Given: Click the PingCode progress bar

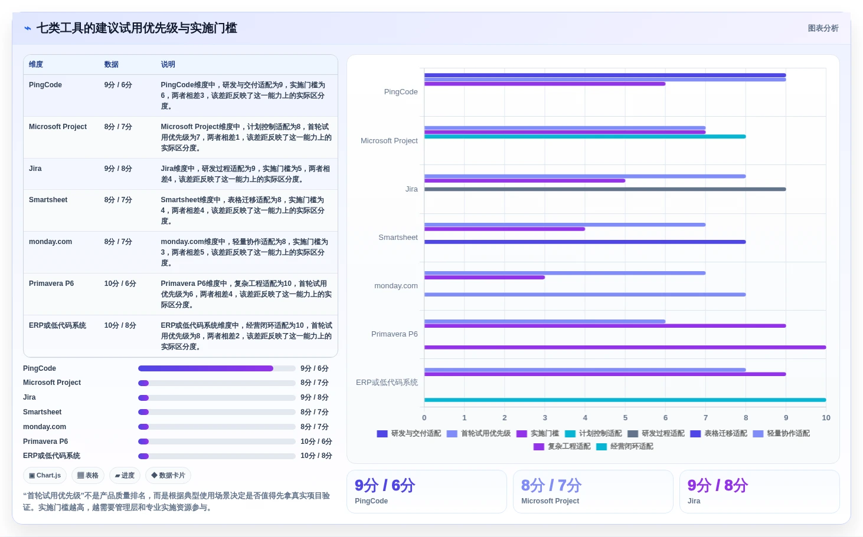Looking at the screenshot, I should pos(217,368).
